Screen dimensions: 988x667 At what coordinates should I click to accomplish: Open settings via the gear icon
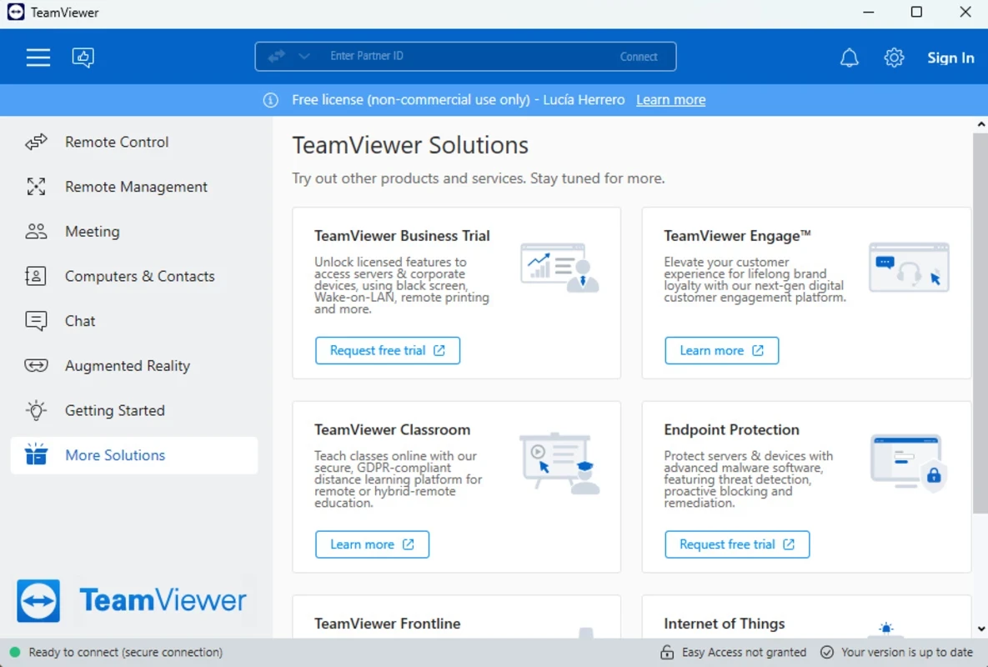(894, 58)
